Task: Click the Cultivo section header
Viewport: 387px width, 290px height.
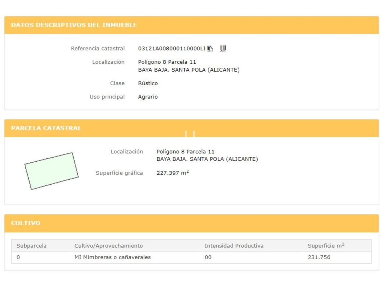Action: coord(26,223)
